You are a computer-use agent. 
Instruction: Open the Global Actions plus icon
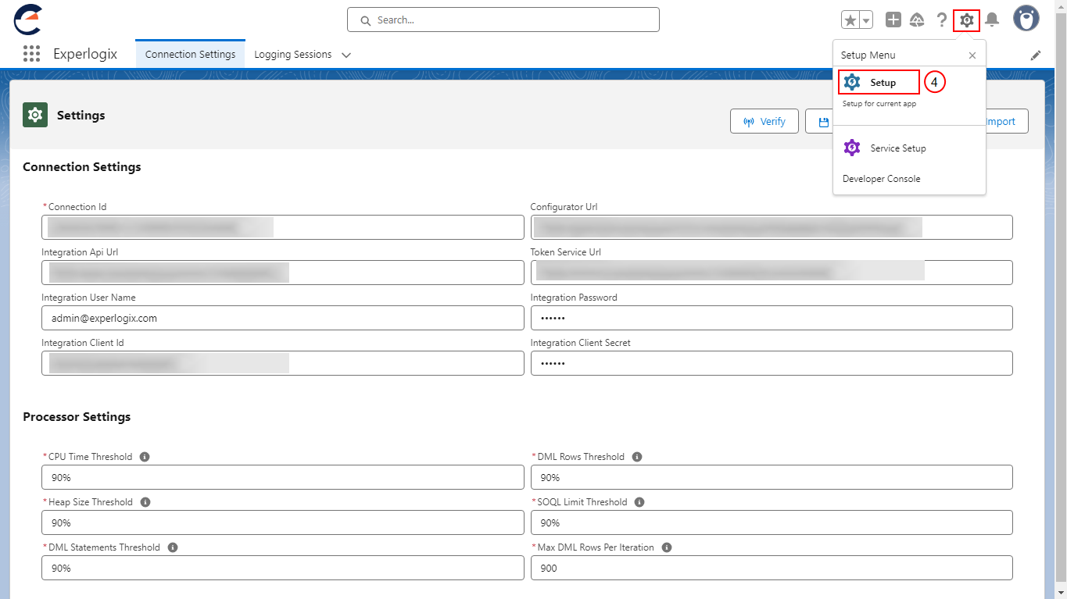click(893, 20)
